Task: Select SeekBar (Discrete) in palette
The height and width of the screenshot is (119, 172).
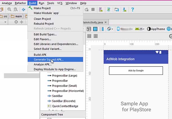Action: tap(61, 101)
